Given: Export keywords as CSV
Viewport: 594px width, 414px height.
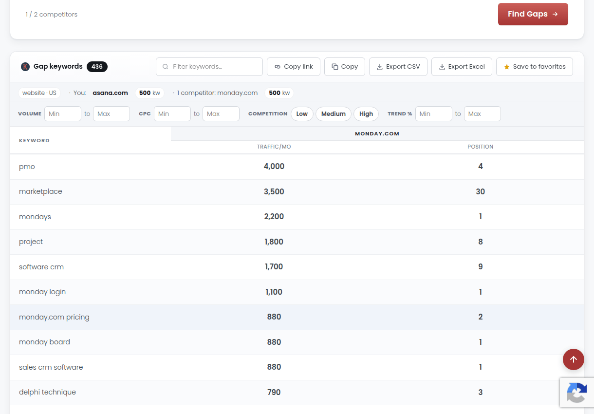Looking at the screenshot, I should coord(398,67).
